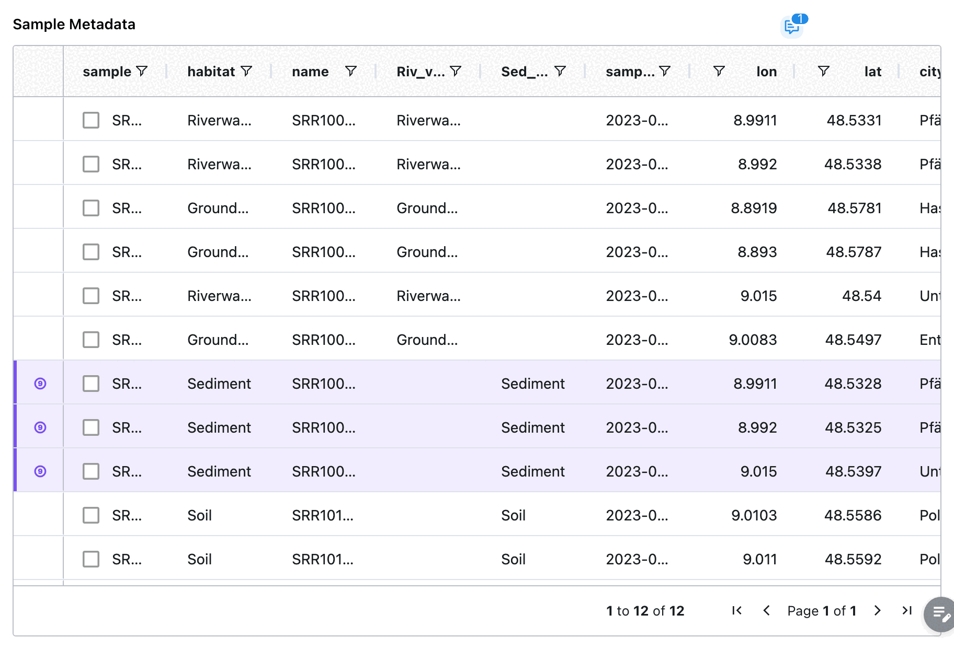Go to previous page
Screen dimensions: 954x649
tap(766, 610)
